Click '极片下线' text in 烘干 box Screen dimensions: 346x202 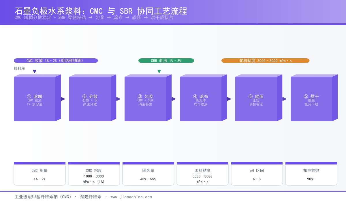point(311,104)
